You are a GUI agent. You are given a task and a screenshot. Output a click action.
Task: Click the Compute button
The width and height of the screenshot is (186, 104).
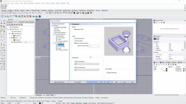click(x=124, y=82)
